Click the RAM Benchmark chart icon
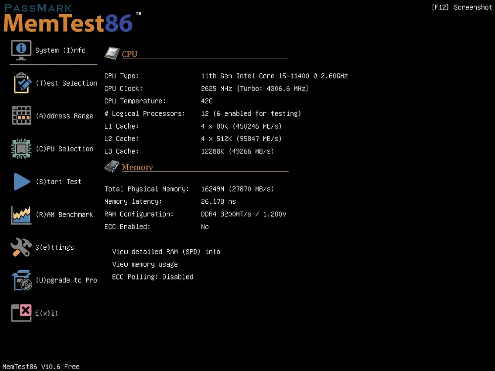495x371 pixels. coord(21,215)
